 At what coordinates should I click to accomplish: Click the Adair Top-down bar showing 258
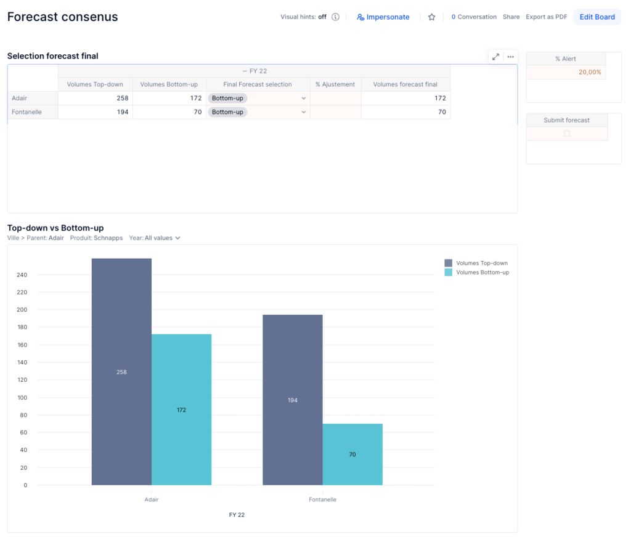(121, 371)
